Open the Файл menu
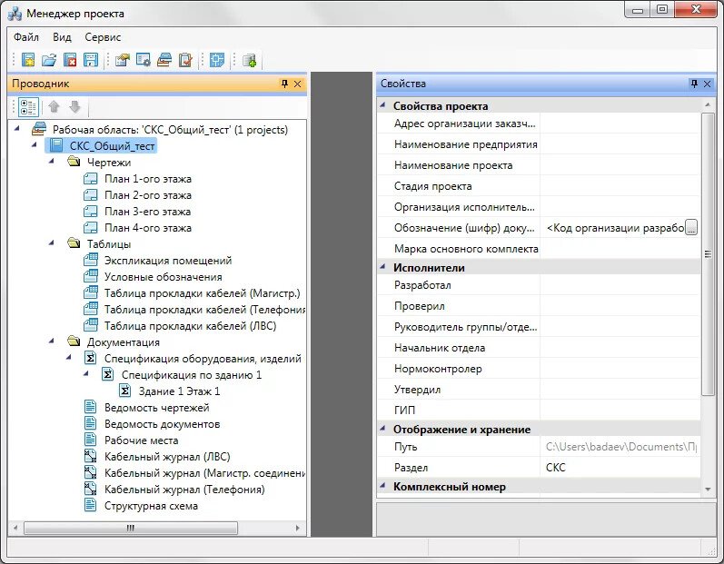The height and width of the screenshot is (564, 724). click(26, 37)
